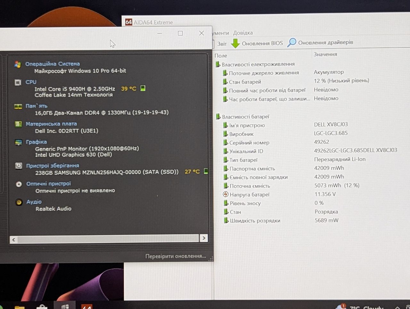Open AIDA64 from the taskbar icon
The height and width of the screenshot is (309, 410).
pos(87,306)
